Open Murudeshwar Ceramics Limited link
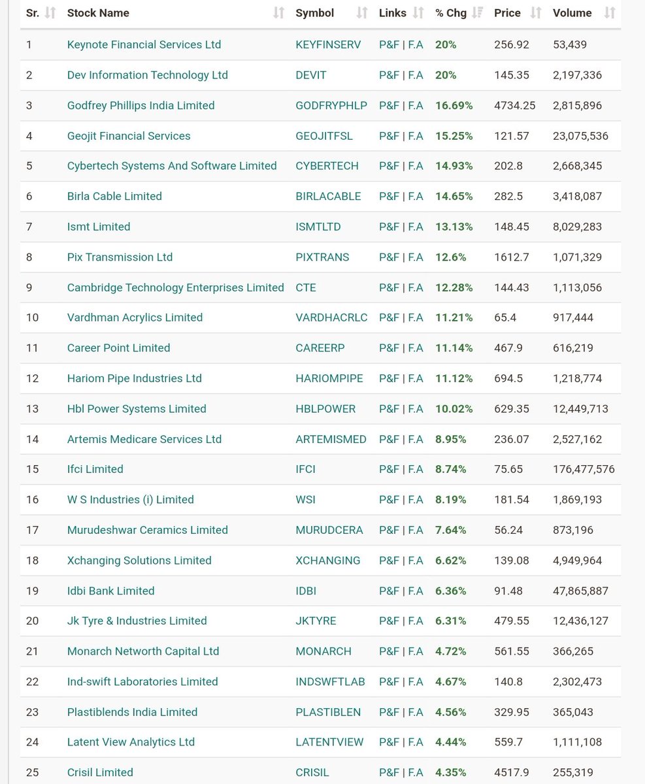The height and width of the screenshot is (784, 645). click(148, 530)
